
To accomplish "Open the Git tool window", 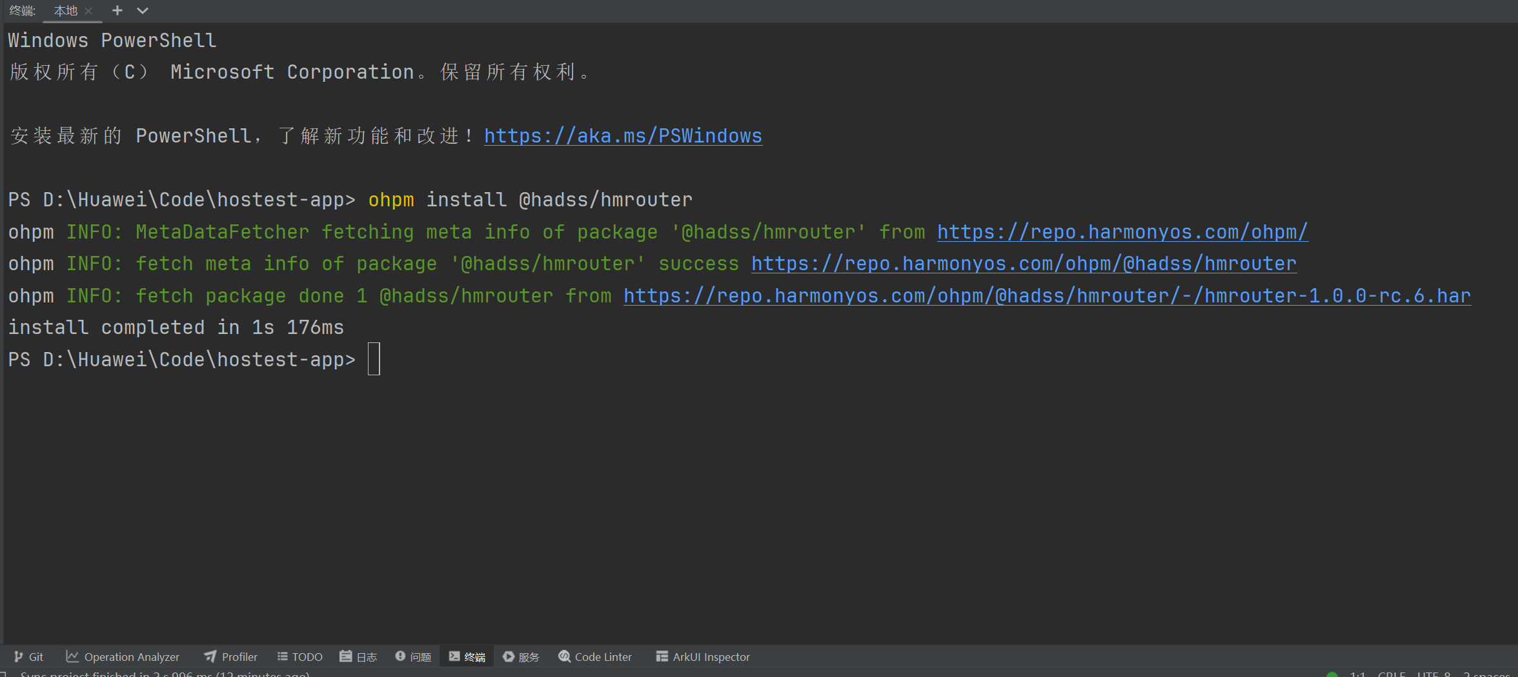I will point(29,656).
